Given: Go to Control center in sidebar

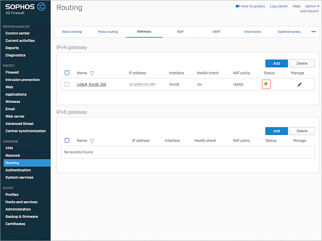Looking at the screenshot, I should pos(18,33).
